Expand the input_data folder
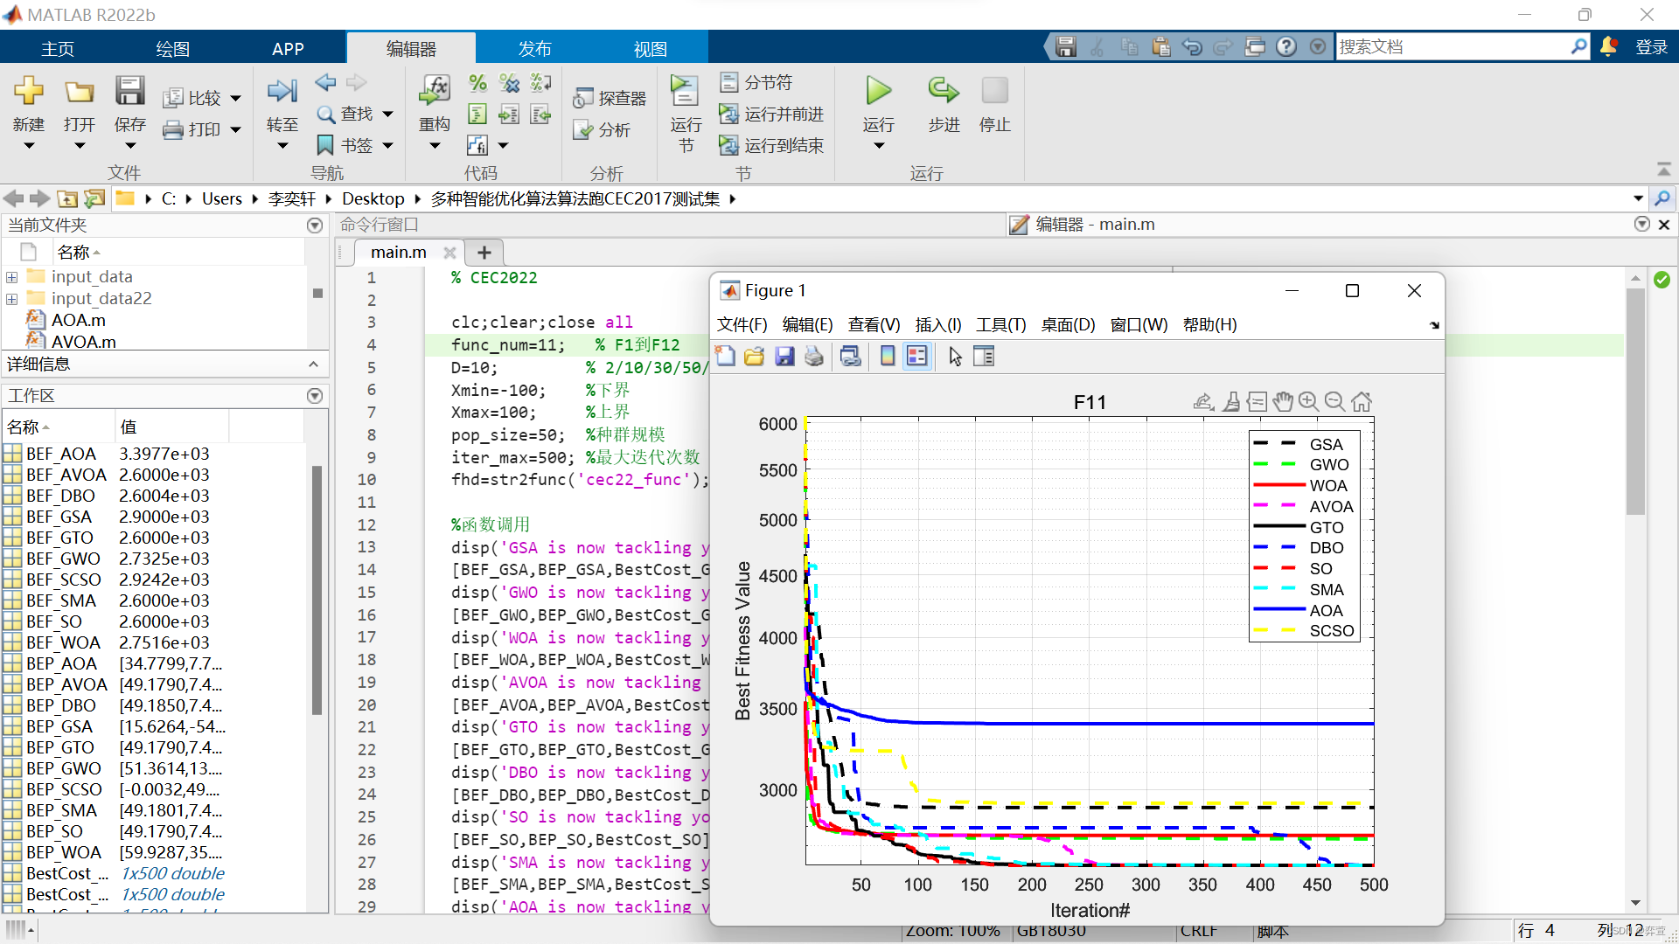This screenshot has width=1679, height=944. (x=11, y=277)
